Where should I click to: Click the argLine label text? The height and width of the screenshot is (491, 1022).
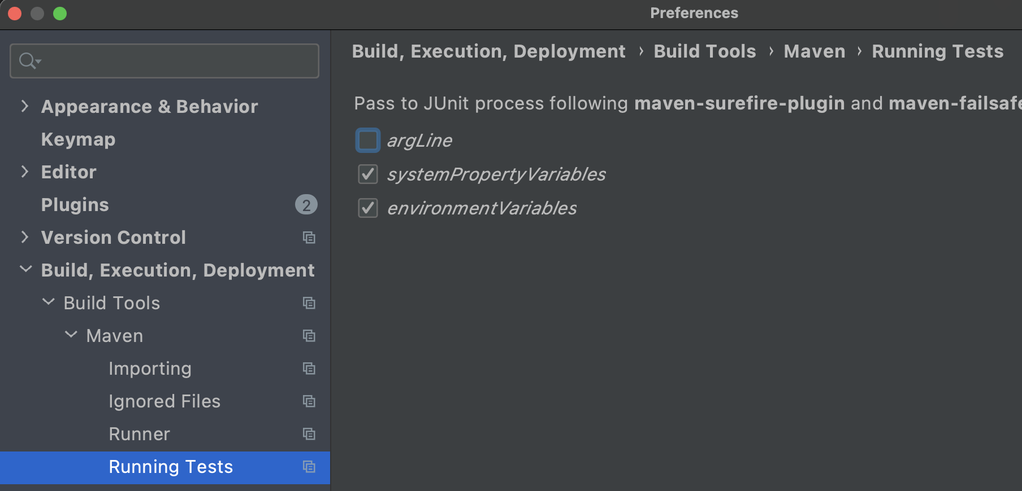point(419,141)
